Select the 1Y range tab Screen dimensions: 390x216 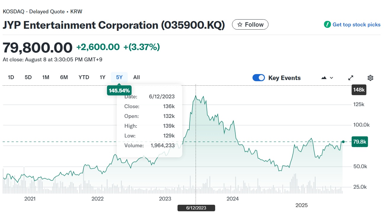103,77
